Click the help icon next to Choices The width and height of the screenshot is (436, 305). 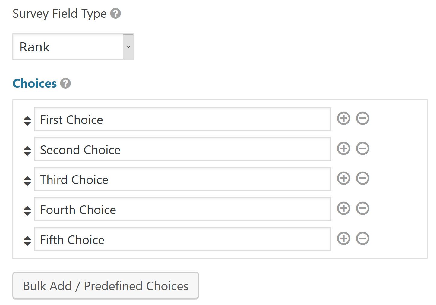pyautogui.click(x=65, y=83)
